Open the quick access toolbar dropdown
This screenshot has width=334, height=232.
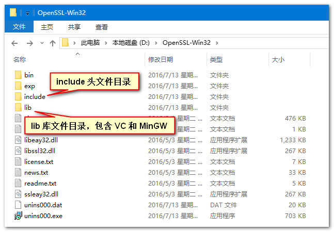click(x=27, y=13)
